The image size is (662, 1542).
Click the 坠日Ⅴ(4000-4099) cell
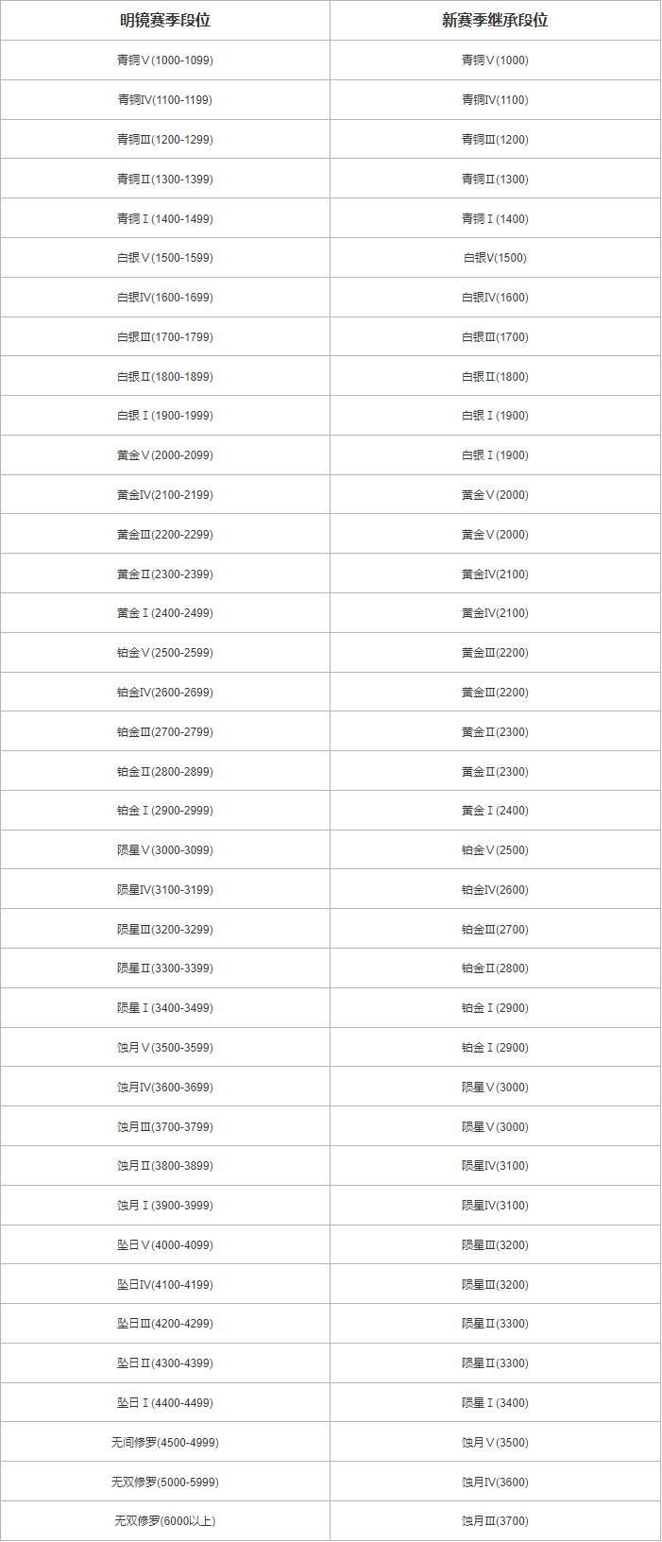point(165,1245)
